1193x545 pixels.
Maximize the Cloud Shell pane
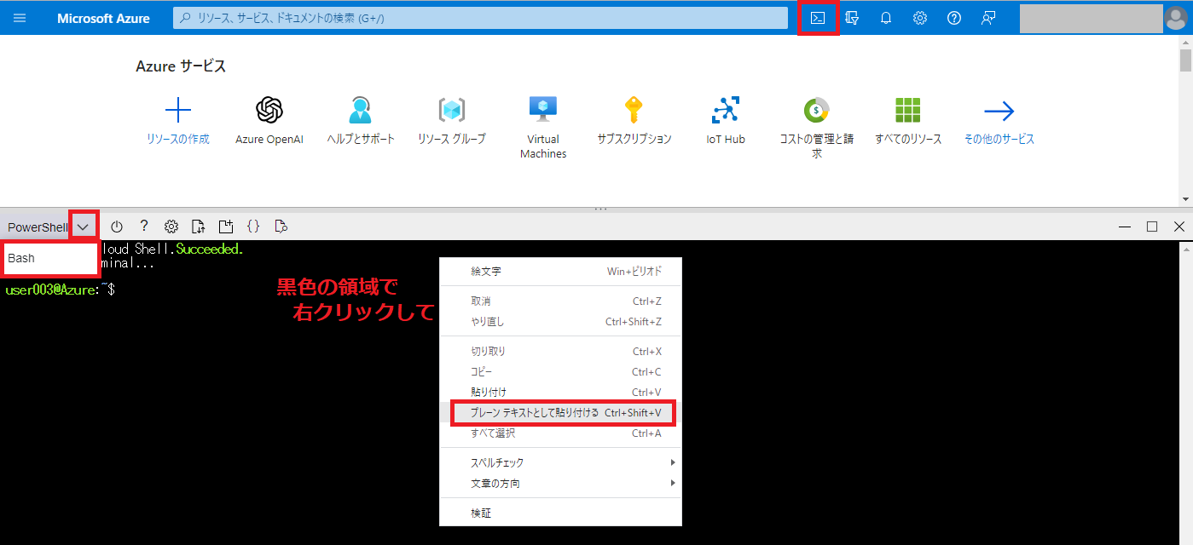click(x=1152, y=227)
